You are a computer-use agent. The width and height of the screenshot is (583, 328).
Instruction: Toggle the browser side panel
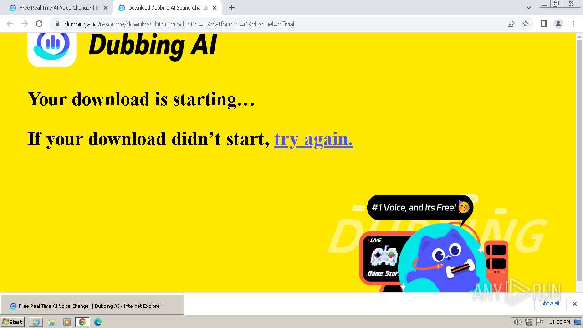(543, 24)
